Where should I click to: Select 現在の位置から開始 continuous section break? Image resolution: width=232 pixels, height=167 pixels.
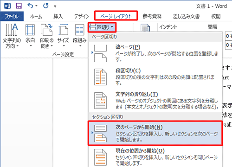[x=155, y=157]
